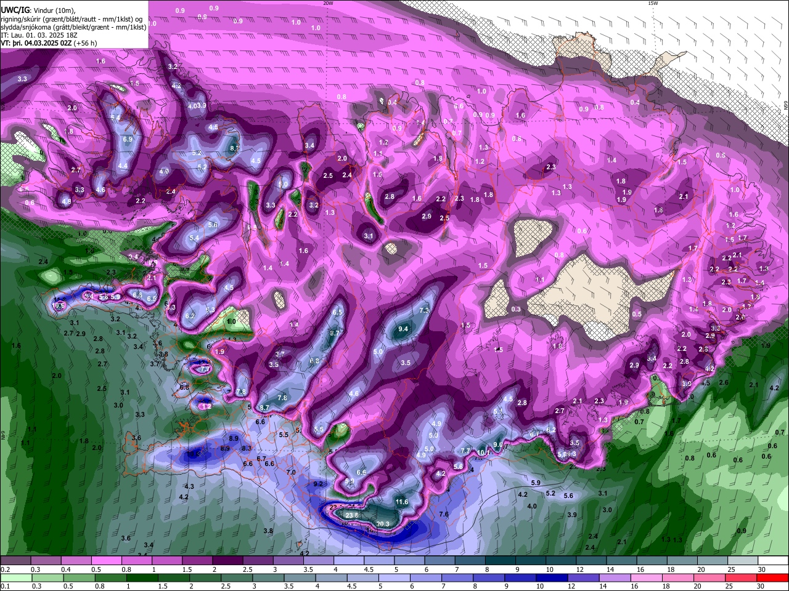Image resolution: width=789 pixels, height=591 pixels.
Task: Select the 11.6 value on the map
Action: (x=402, y=502)
